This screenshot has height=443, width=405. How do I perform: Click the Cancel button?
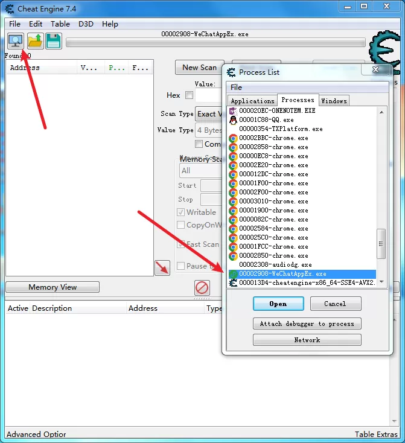336,304
